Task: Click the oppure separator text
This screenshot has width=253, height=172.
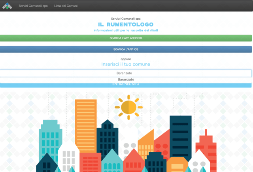Action: click(126, 59)
